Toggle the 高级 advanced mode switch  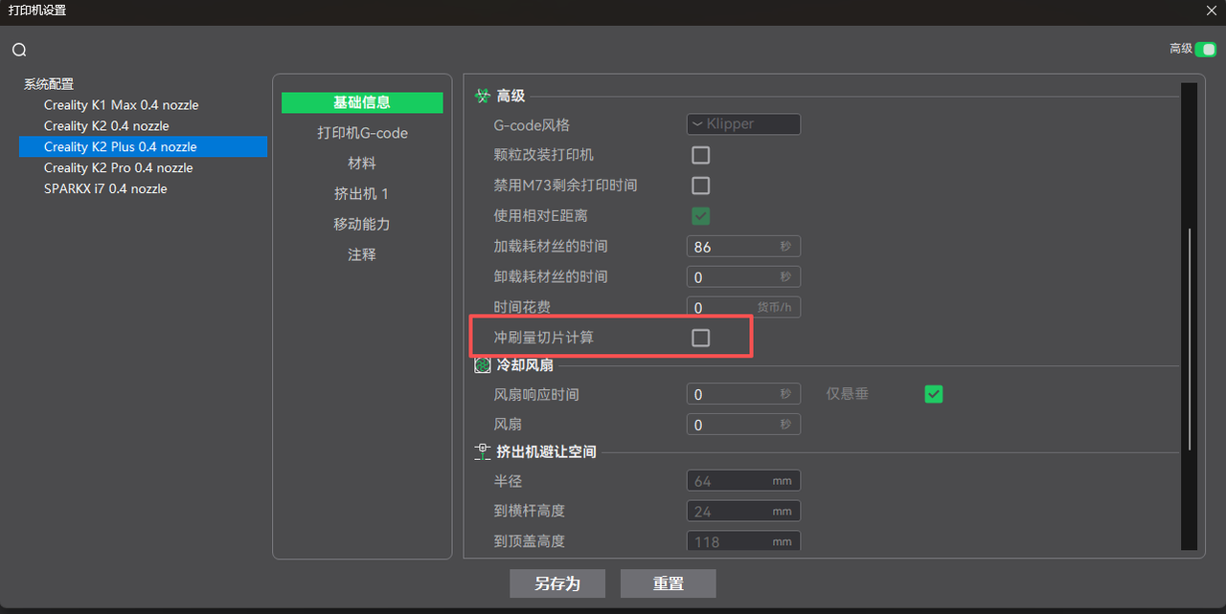(x=1205, y=49)
